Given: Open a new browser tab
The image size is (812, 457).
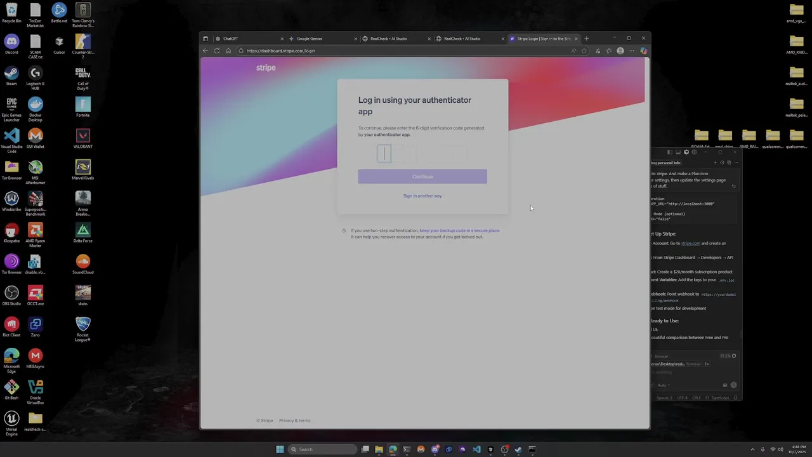Looking at the screenshot, I should (x=586, y=39).
